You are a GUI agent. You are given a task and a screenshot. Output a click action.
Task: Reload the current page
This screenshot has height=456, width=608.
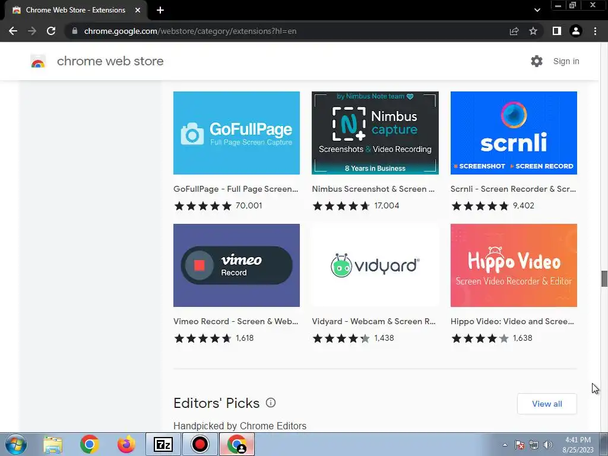51,31
